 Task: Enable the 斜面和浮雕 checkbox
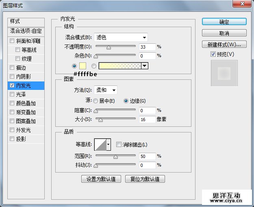pos(12,41)
